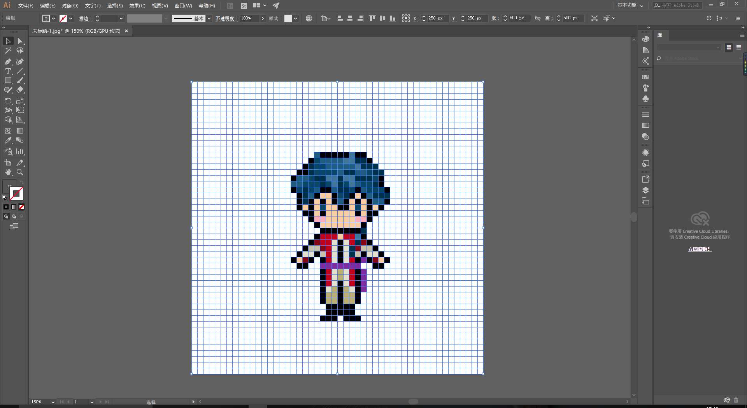
Task: Select the Pen tool
Action: [x=8, y=62]
